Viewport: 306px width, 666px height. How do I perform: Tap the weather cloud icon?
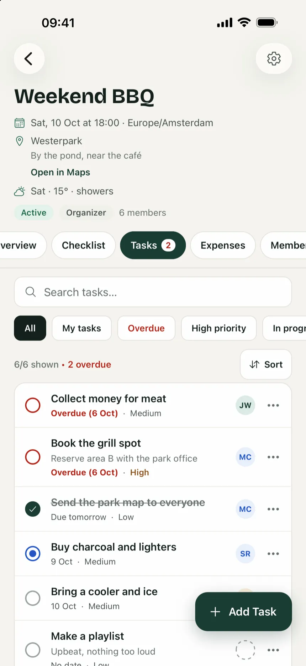click(20, 191)
